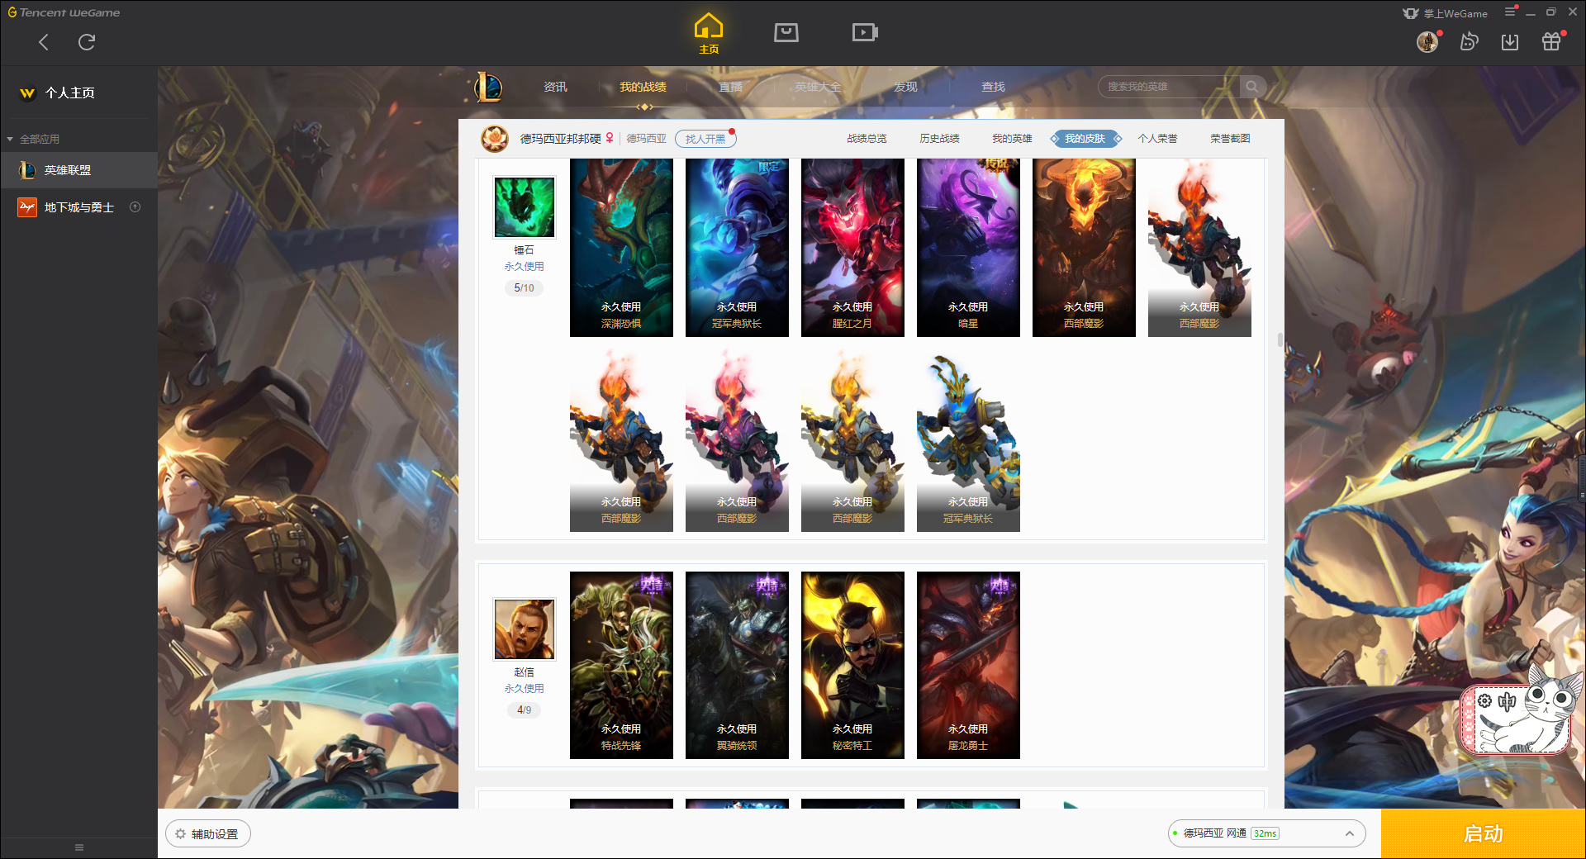The image size is (1586, 859).
Task: Open the 英雄大全 tab
Action: 818,87
